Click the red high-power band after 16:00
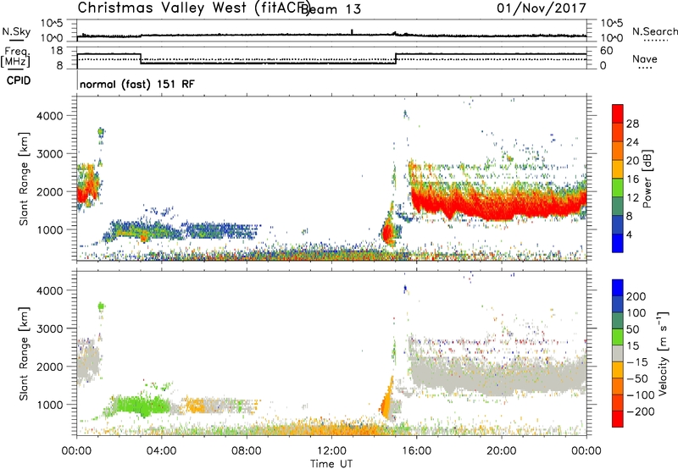The height and width of the screenshot is (469, 678). (497, 203)
